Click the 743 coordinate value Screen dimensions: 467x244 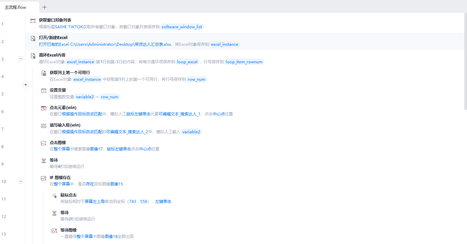(132, 202)
